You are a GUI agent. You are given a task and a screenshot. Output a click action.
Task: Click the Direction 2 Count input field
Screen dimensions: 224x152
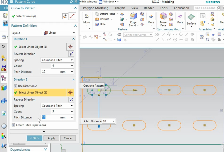tap(60, 111)
